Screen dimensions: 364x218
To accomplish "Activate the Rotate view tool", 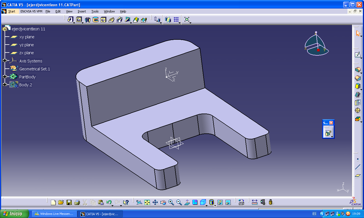I will pos(163,202).
